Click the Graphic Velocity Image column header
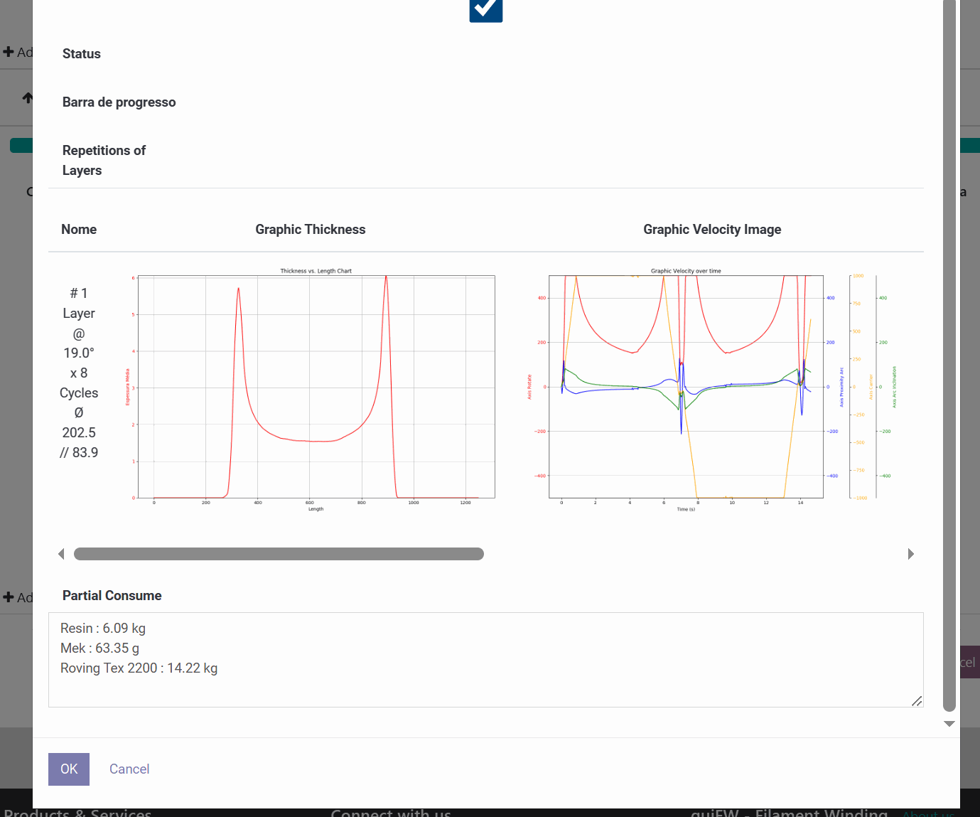The height and width of the screenshot is (817, 980). pyautogui.click(x=712, y=230)
